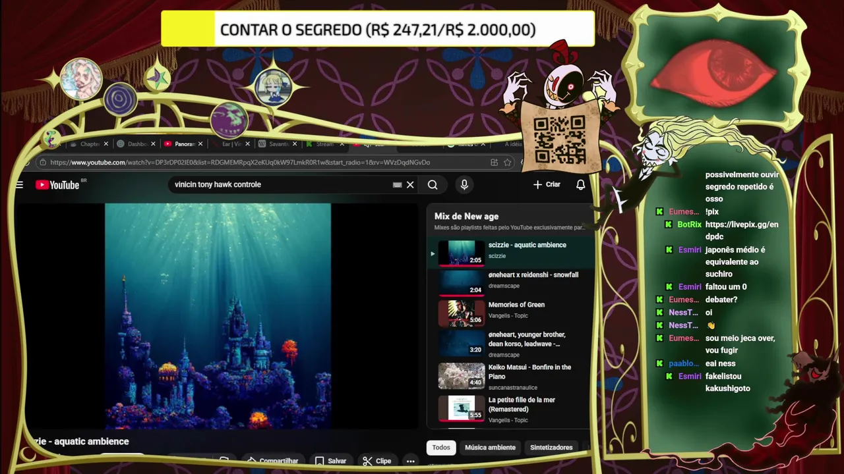
Task: Click chat message 'faltou um 0'
Action: (x=726, y=287)
